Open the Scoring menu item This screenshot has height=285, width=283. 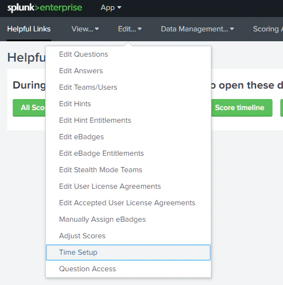[268, 29]
